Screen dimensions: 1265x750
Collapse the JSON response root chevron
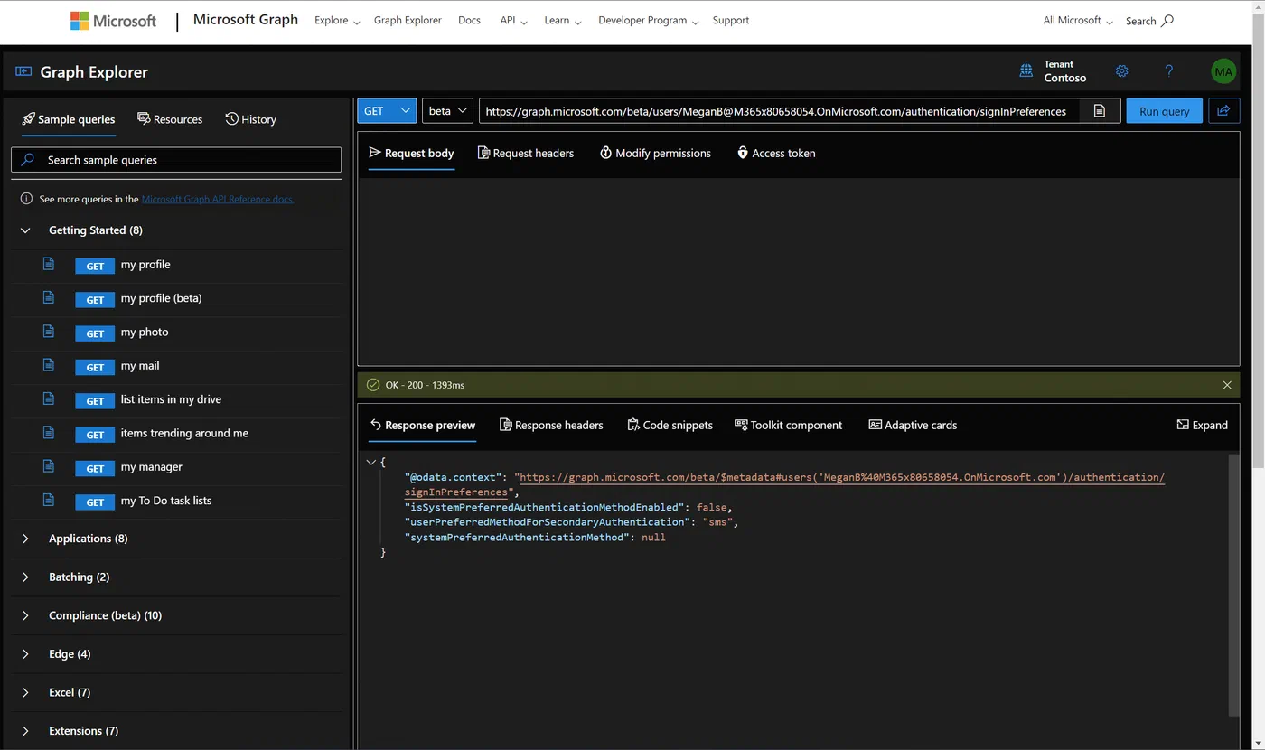coord(370,462)
